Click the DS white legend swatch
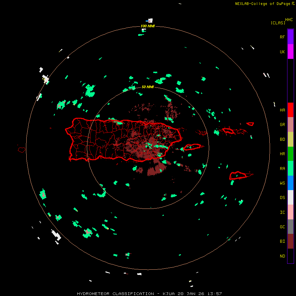This screenshot has height=296, width=296. [x=290, y=197]
